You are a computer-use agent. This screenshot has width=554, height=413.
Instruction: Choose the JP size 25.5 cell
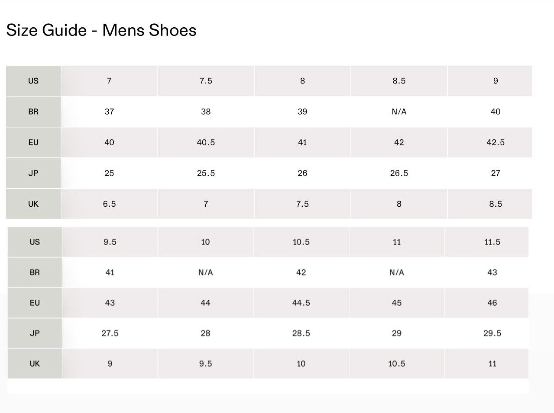pos(206,173)
